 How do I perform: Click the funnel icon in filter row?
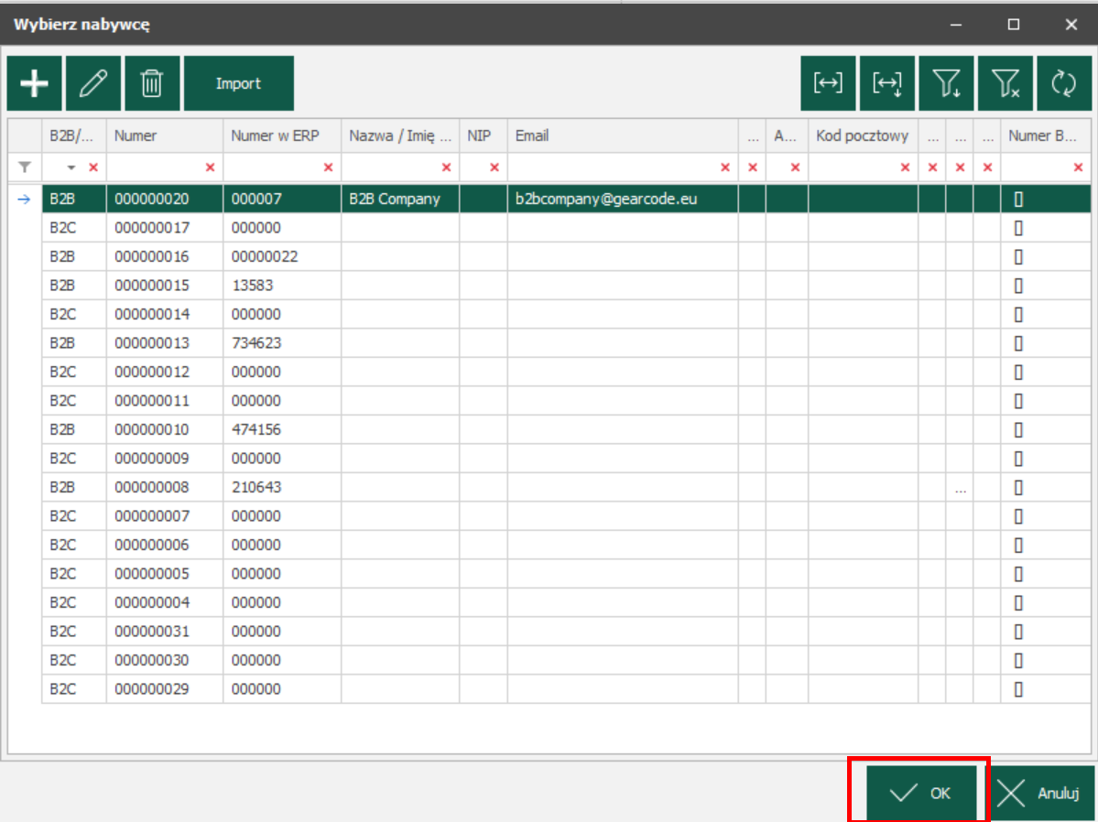pos(26,168)
